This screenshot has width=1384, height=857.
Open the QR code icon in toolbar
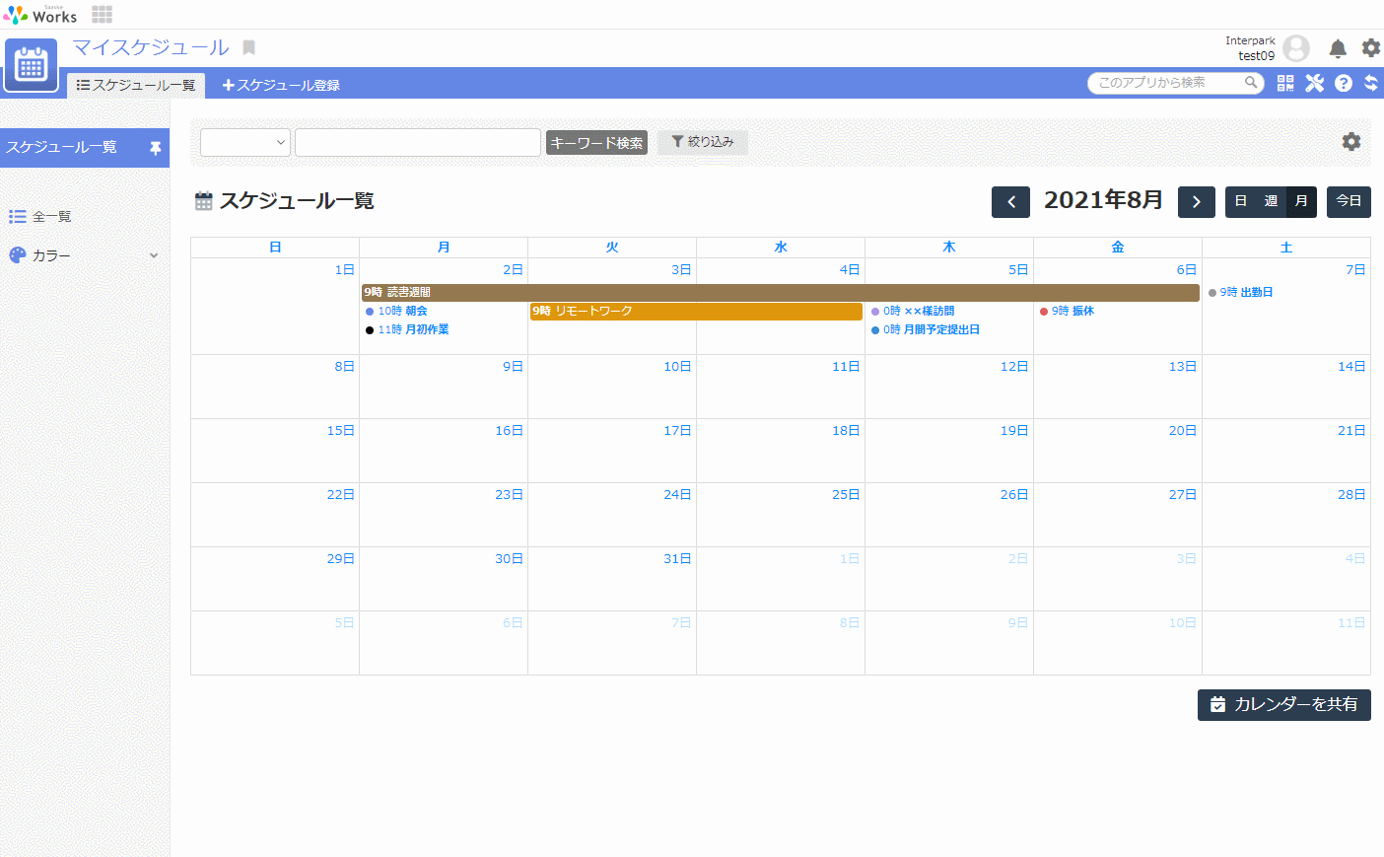coord(1285,83)
